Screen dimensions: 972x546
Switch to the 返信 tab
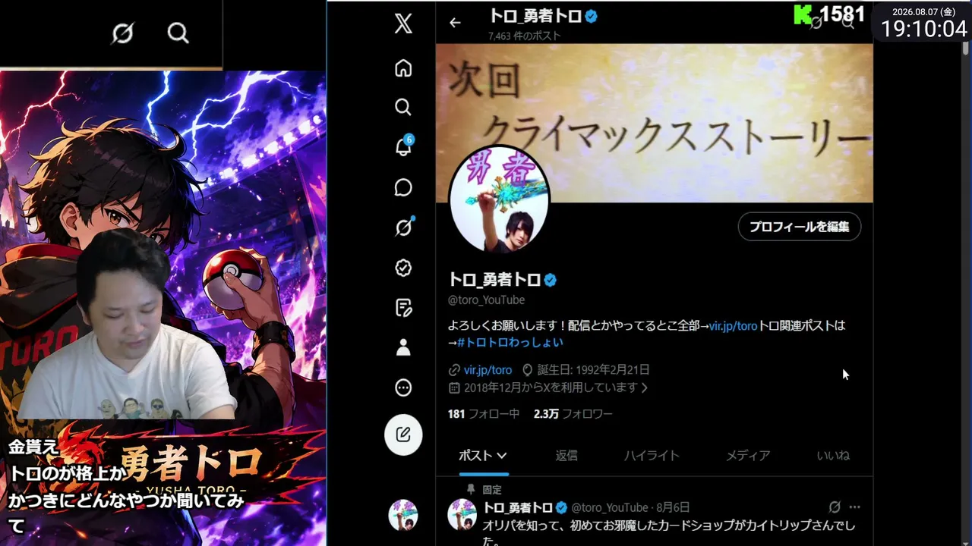point(566,456)
